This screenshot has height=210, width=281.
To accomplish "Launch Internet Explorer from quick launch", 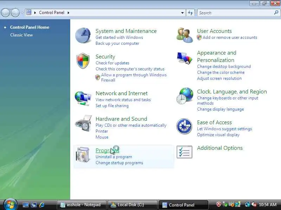I will [42, 205].
